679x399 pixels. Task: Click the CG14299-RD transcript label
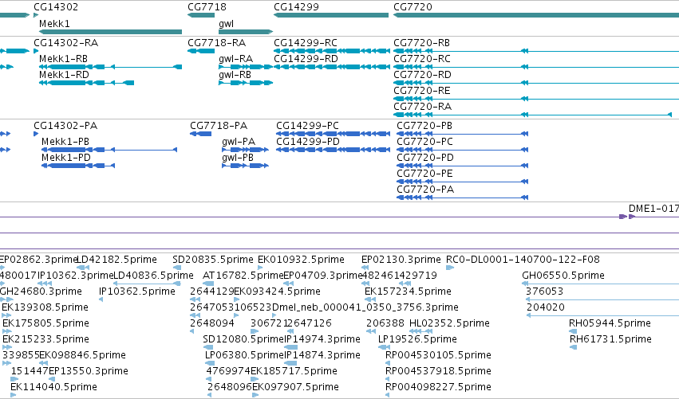click(x=306, y=59)
